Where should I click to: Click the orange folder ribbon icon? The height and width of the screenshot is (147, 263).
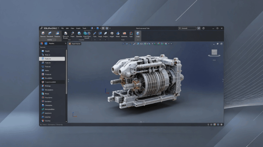[124, 33]
